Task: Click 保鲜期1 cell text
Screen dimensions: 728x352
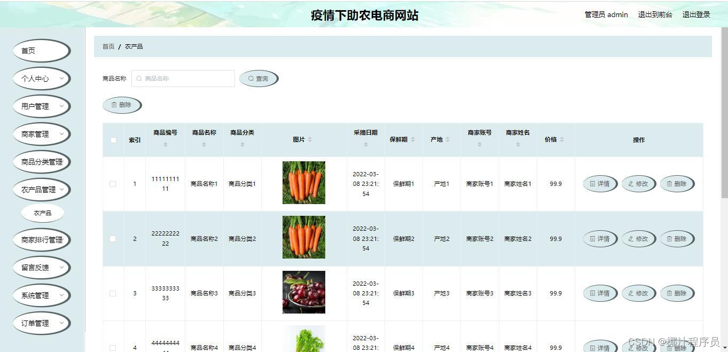Action: (404, 184)
